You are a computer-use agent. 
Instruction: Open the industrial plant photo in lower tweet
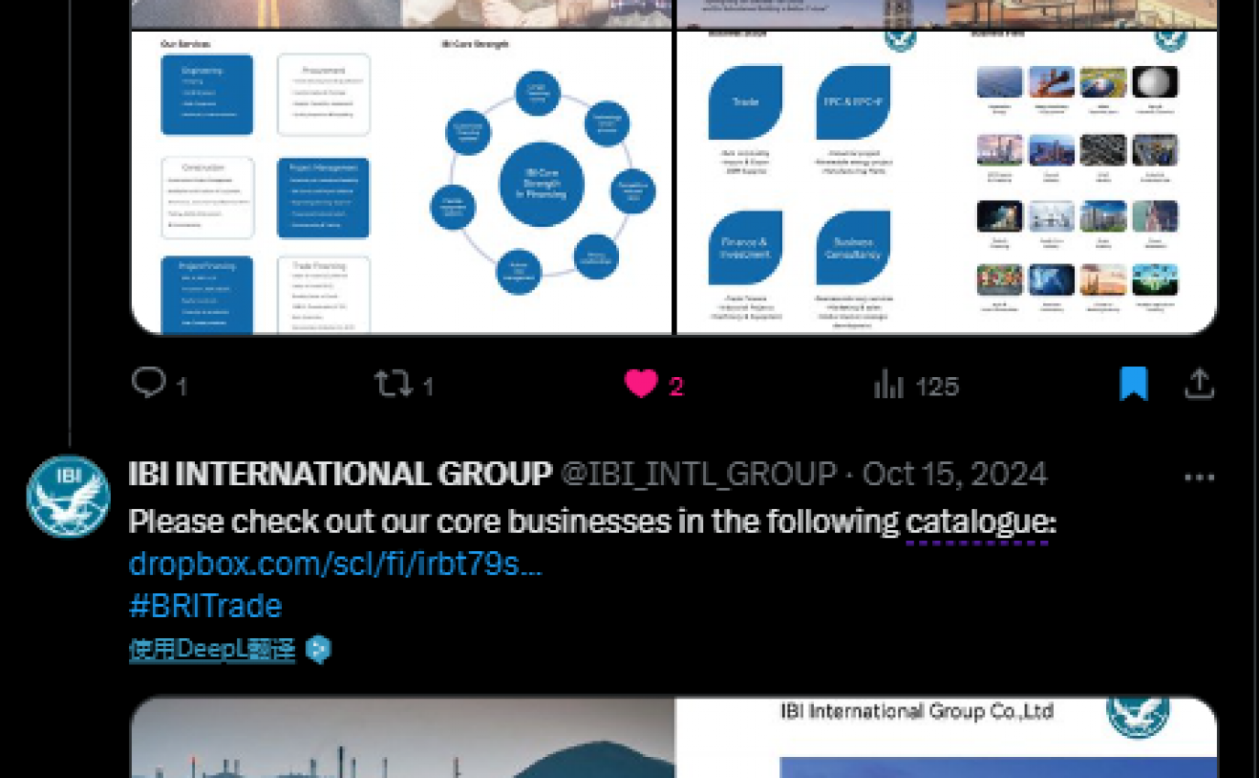coord(402,738)
